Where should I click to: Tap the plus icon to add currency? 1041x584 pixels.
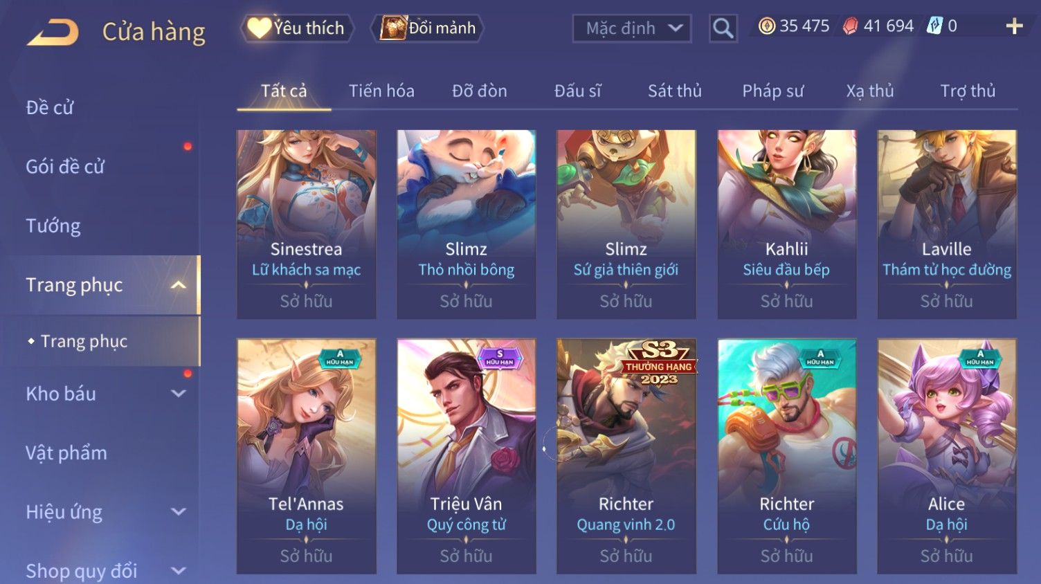click(x=1014, y=26)
